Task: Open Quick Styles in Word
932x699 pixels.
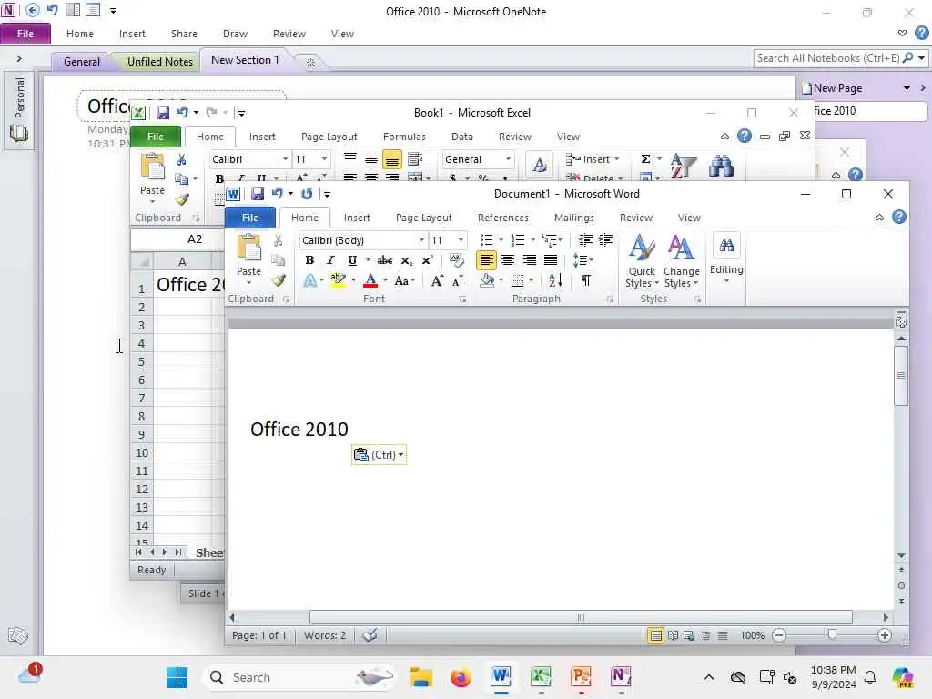Action: [642, 260]
